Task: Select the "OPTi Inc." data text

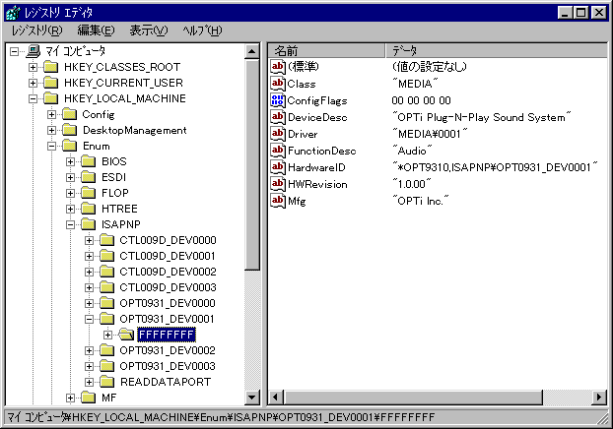Action: click(x=421, y=201)
